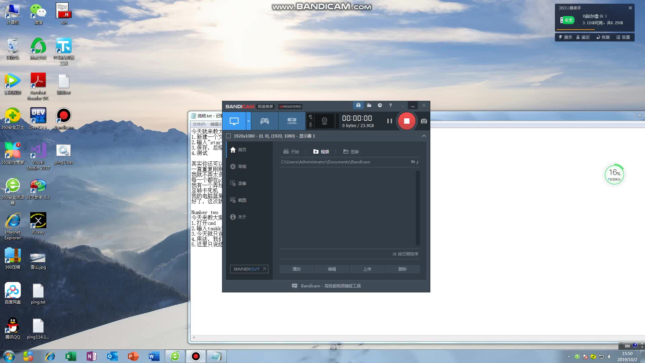Click the BANDICUT link button
Screen dimensions: 645x363
point(249,269)
